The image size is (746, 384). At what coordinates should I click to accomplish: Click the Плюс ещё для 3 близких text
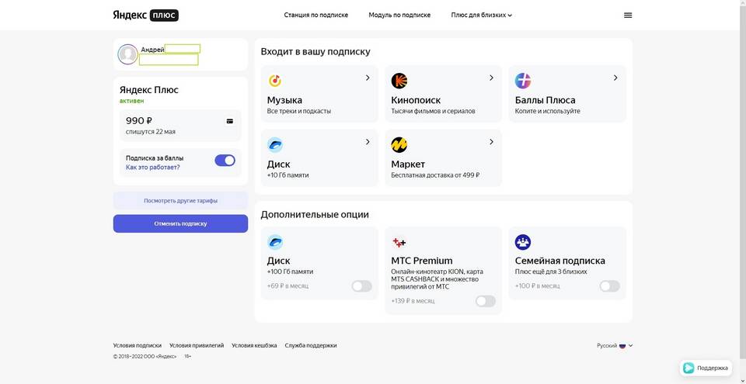pos(551,272)
